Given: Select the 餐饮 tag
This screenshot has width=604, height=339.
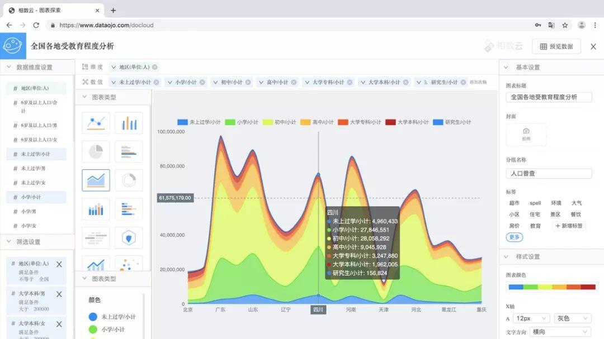Looking at the screenshot, I should [576, 214].
